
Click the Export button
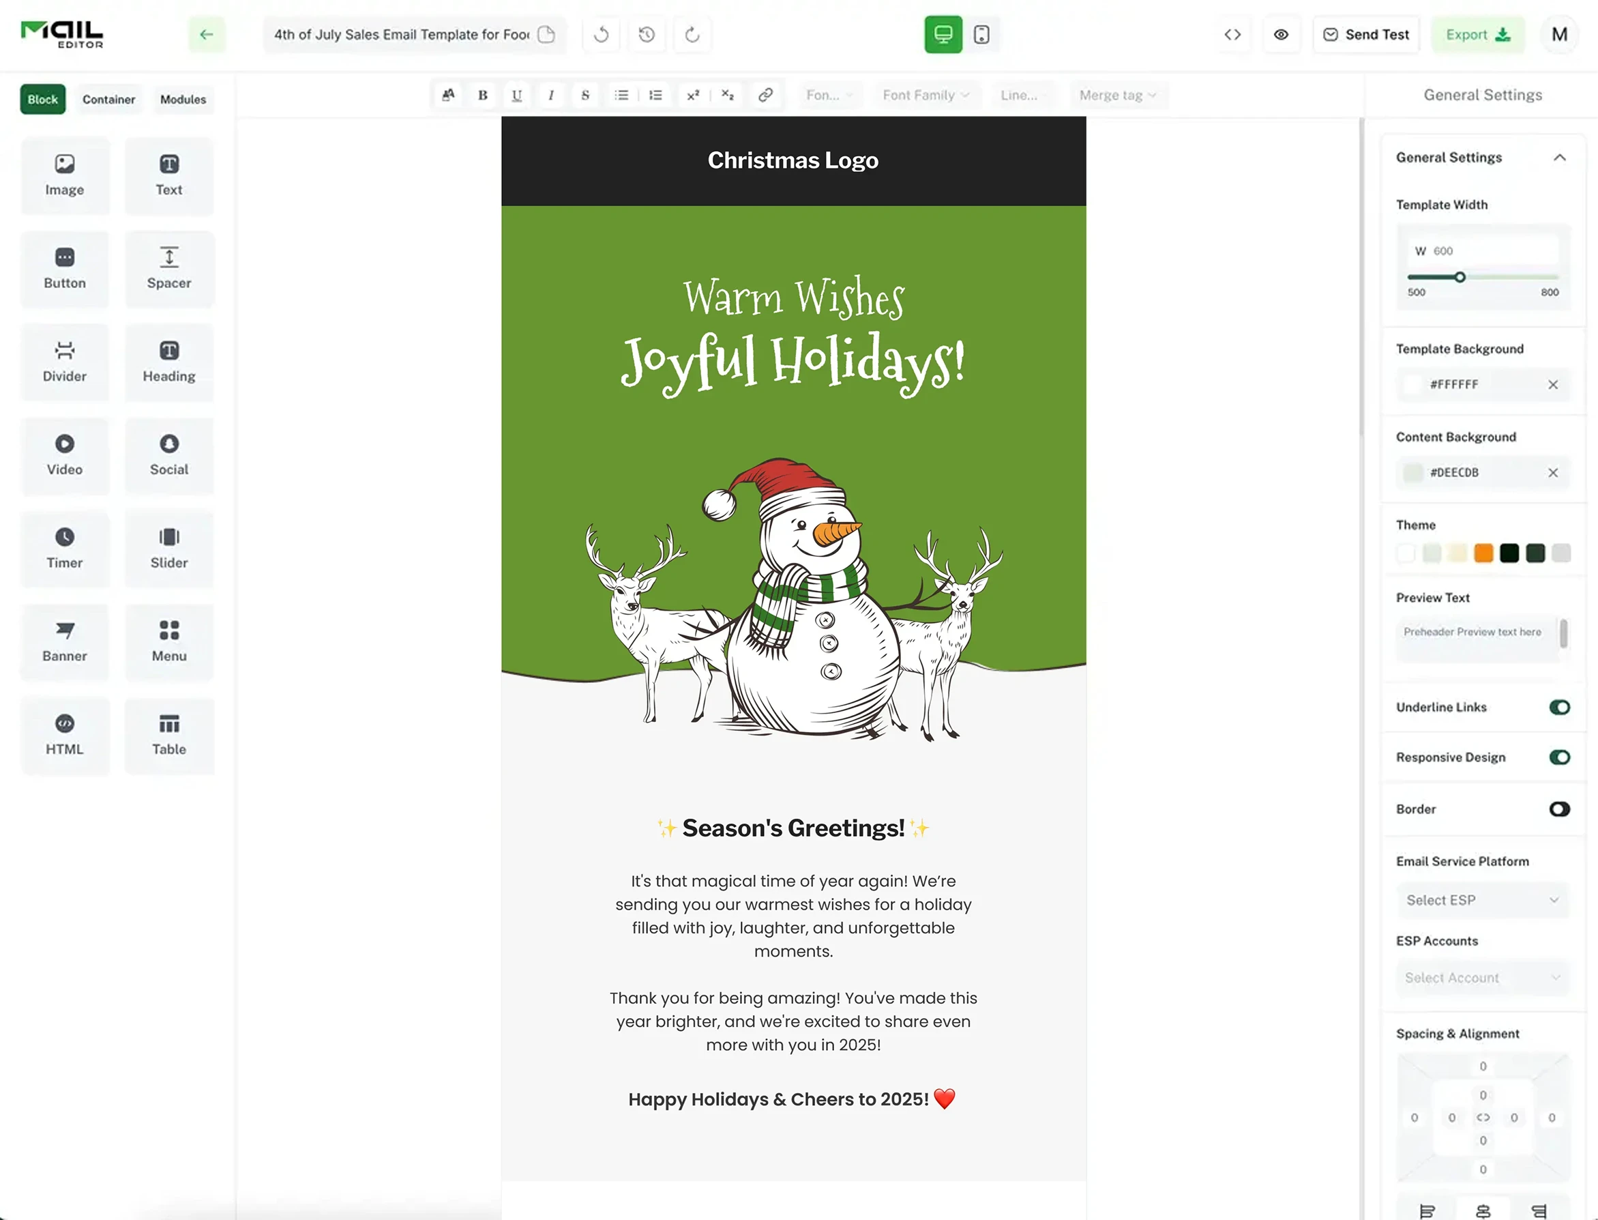click(x=1477, y=34)
